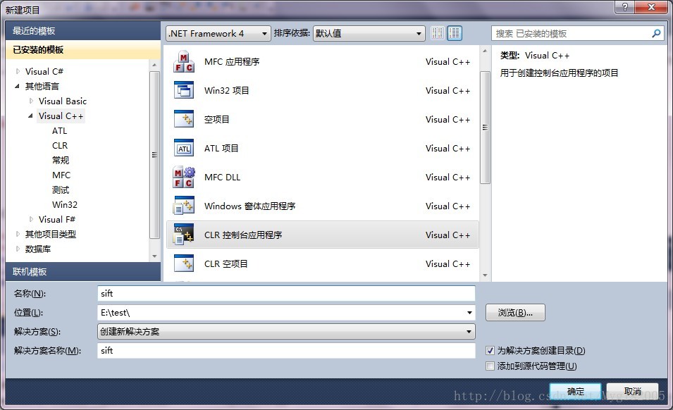Click the template list scroll down arrow
The height and width of the screenshot is (410, 673).
[485, 275]
